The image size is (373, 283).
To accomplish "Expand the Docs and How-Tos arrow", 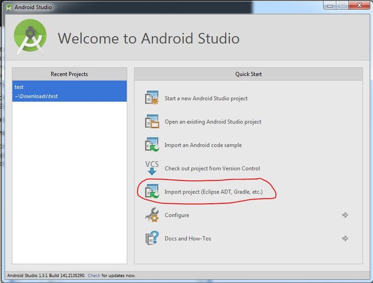I will [x=345, y=238].
